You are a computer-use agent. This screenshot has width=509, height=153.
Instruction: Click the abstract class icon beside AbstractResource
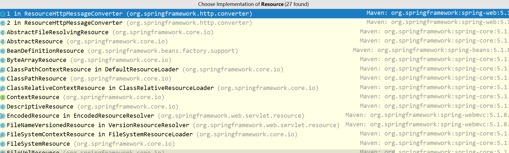pyautogui.click(x=3, y=42)
